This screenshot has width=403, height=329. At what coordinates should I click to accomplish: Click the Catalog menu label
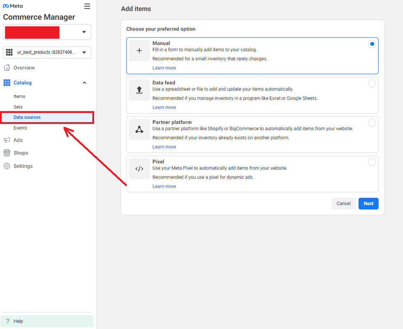coord(23,83)
